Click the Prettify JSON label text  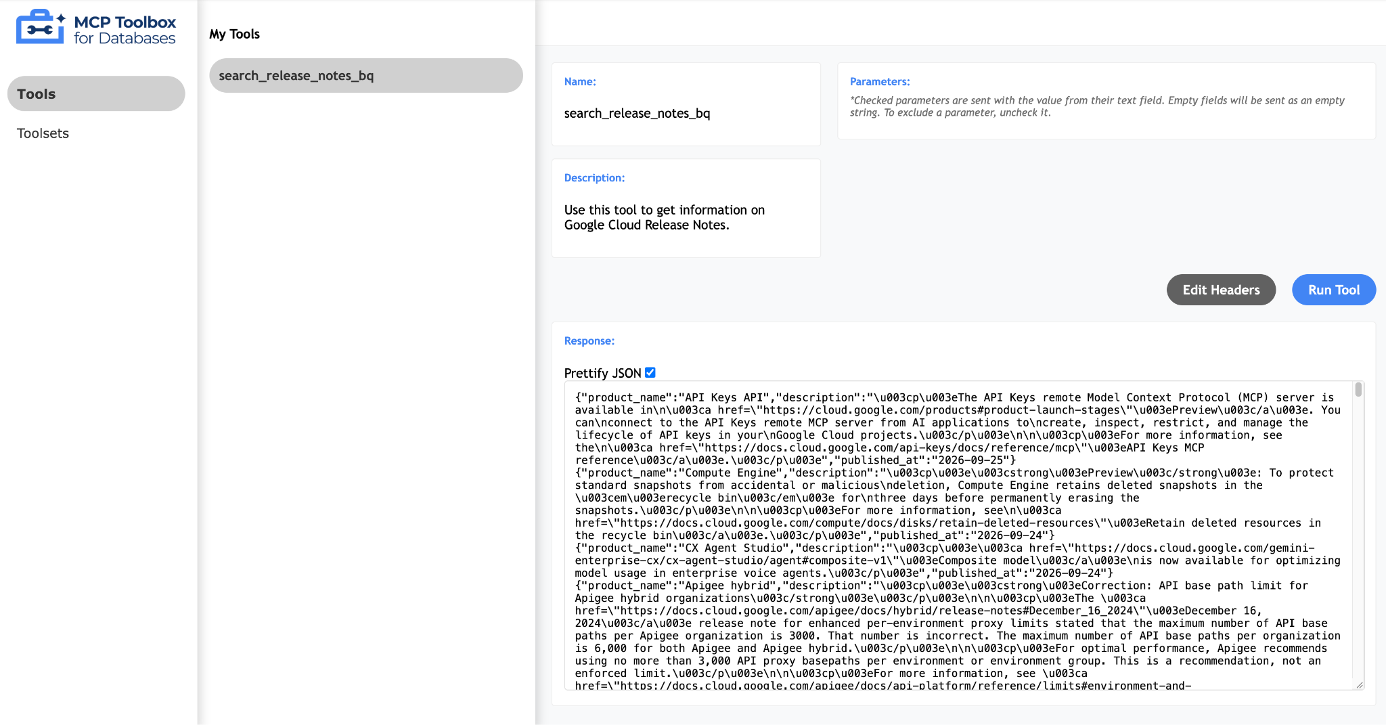pyautogui.click(x=602, y=373)
